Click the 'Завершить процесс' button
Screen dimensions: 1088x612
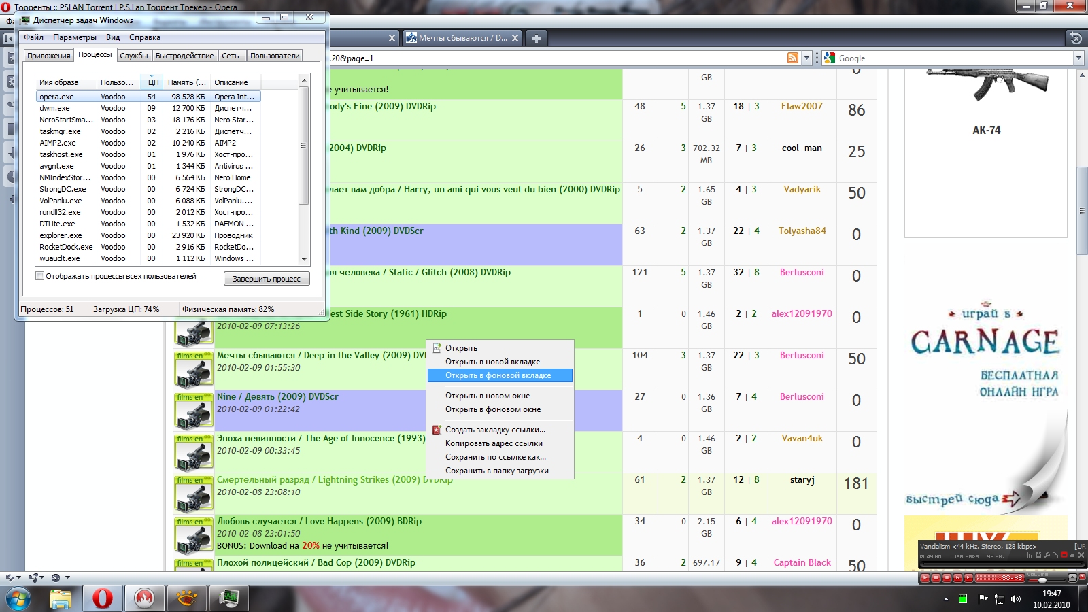tap(267, 279)
